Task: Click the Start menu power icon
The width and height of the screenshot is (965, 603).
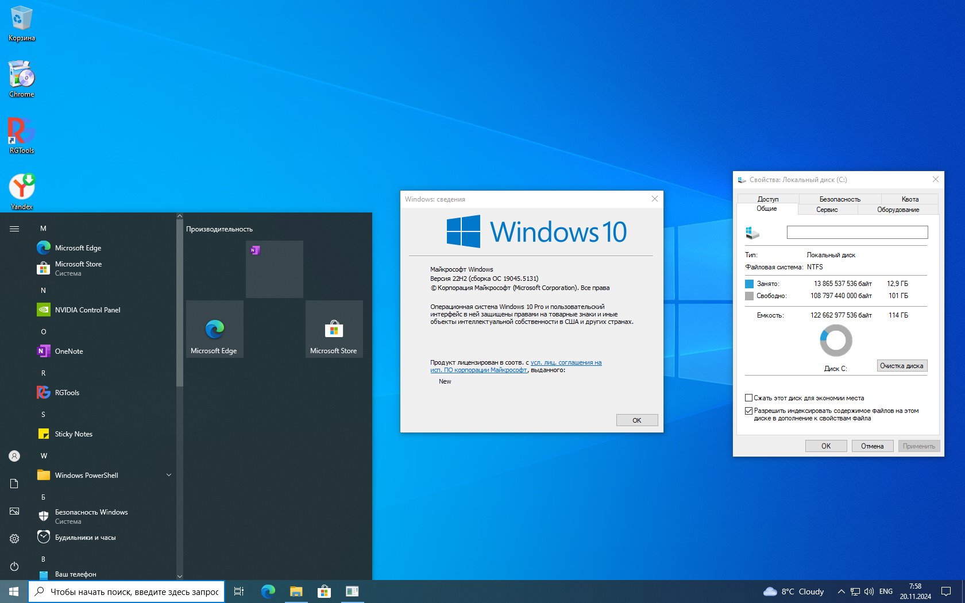Action: (x=14, y=566)
